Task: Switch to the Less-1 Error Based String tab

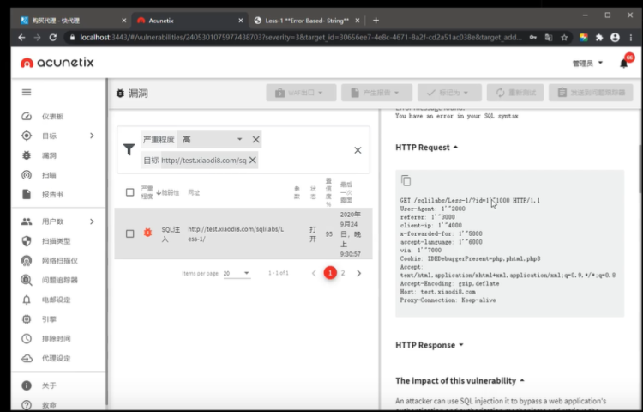Action: click(305, 21)
